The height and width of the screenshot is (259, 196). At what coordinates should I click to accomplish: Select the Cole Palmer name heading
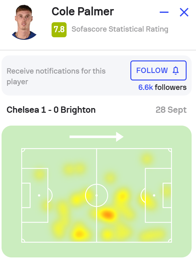tap(83, 12)
